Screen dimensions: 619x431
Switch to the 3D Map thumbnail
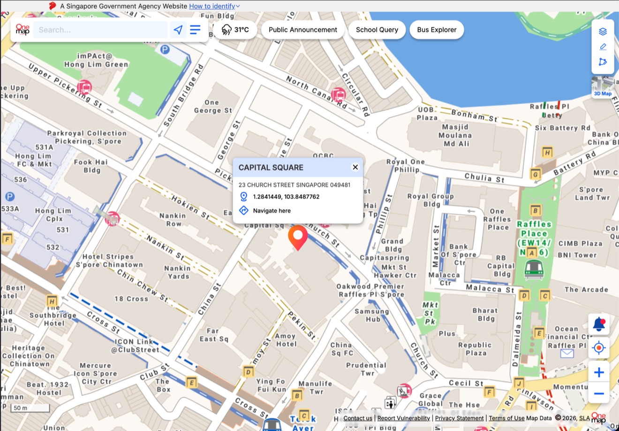click(603, 87)
